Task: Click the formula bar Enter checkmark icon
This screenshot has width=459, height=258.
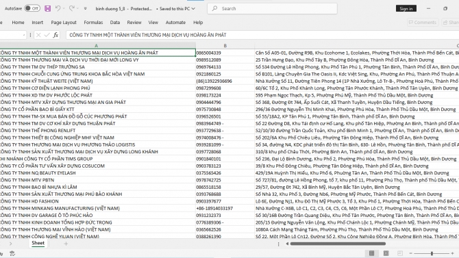Action: click(47, 35)
